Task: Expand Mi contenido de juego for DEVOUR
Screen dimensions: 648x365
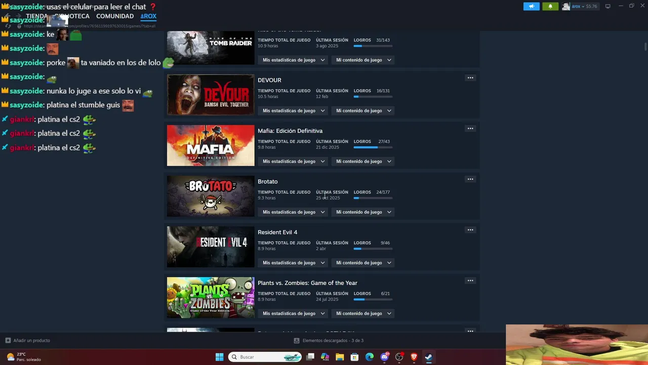Action: (x=363, y=111)
